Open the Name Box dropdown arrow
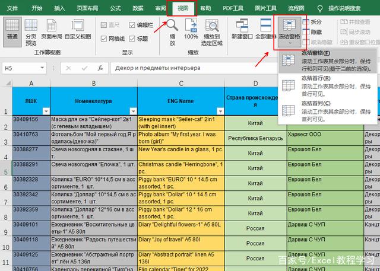 [x=42, y=68]
